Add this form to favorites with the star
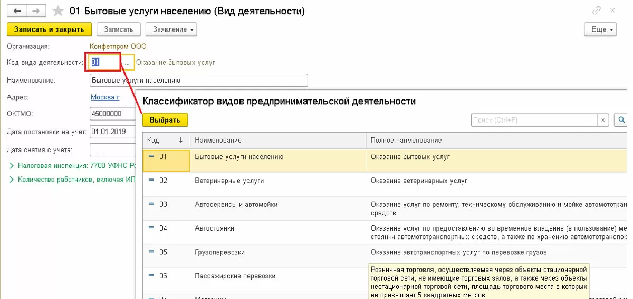 [x=59, y=11]
